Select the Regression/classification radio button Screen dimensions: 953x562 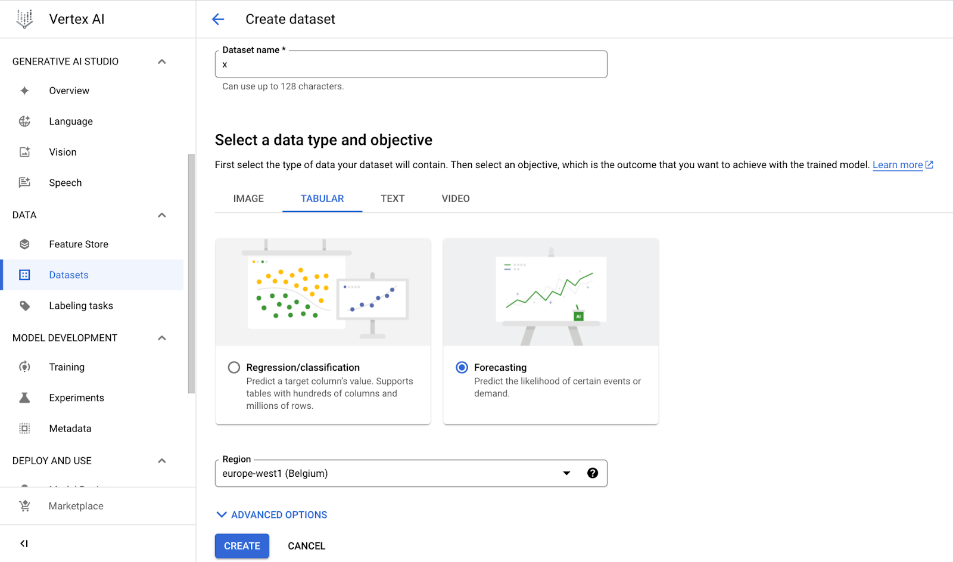(x=233, y=368)
